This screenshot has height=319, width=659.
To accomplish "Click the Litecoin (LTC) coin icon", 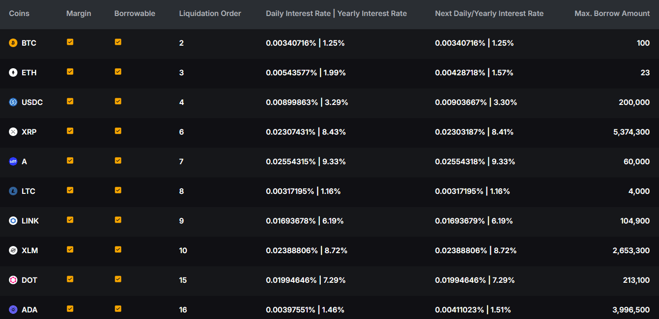I will (13, 191).
